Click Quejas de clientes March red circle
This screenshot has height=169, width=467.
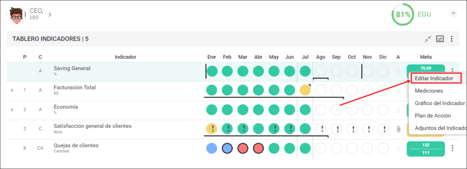[243, 148]
